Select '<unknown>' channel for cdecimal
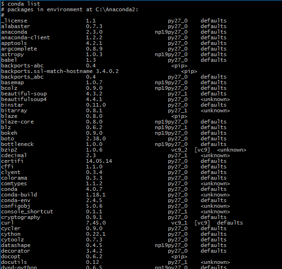The height and width of the screenshot is (269, 282). point(215,155)
